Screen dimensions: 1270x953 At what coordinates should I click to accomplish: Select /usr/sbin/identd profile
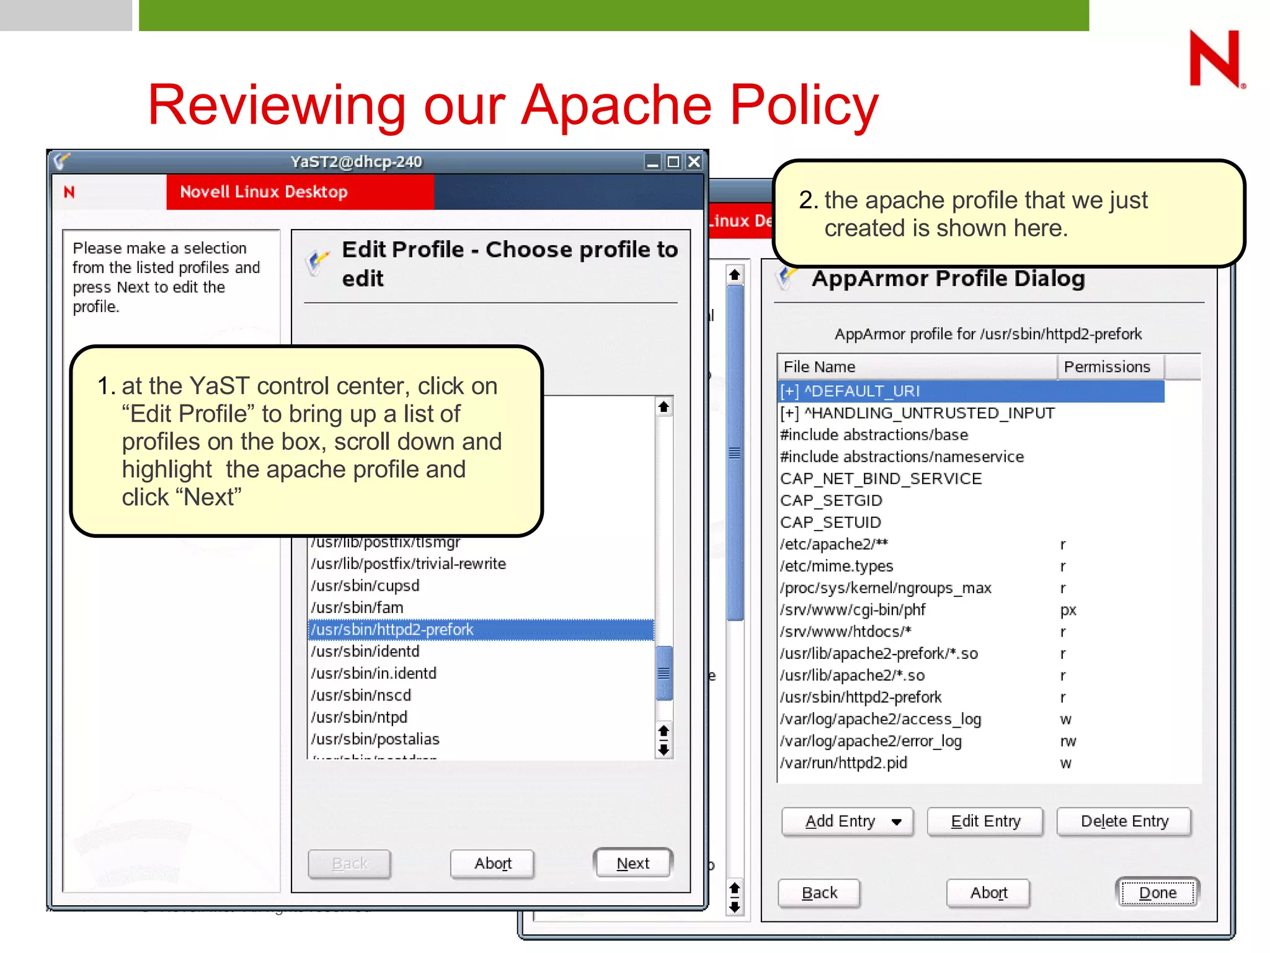click(x=481, y=651)
